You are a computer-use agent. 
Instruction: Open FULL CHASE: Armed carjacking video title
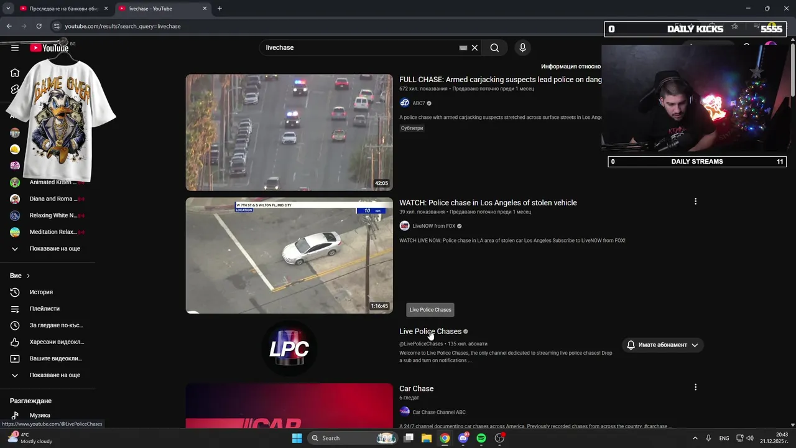tap(500, 80)
